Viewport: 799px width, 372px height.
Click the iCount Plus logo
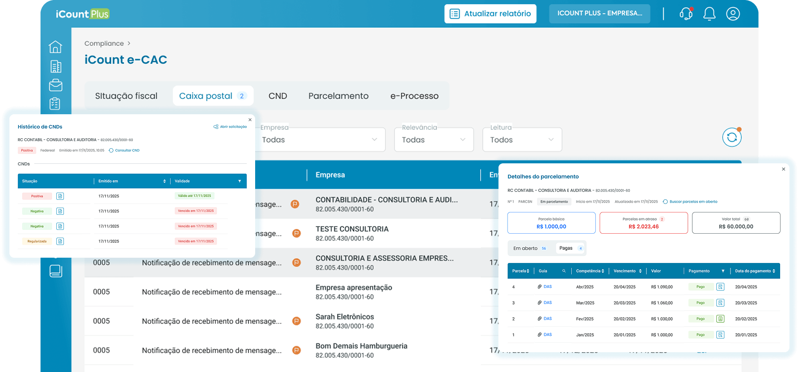click(x=82, y=14)
